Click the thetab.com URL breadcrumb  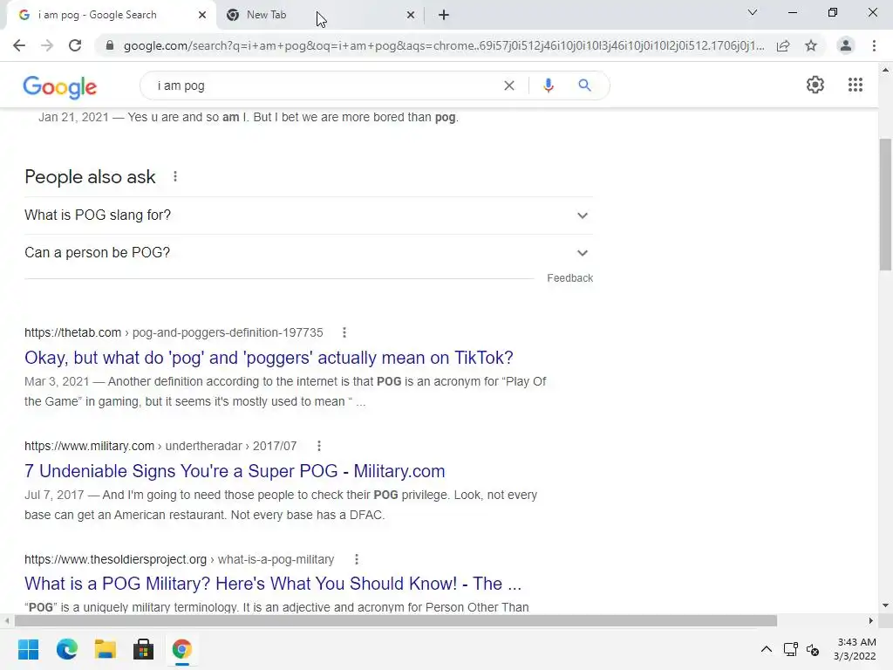(x=174, y=332)
